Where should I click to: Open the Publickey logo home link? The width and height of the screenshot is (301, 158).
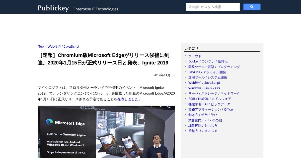(53, 8)
